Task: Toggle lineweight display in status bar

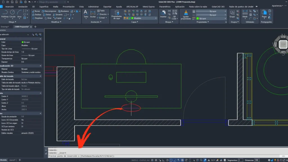Action: tap(190, 160)
